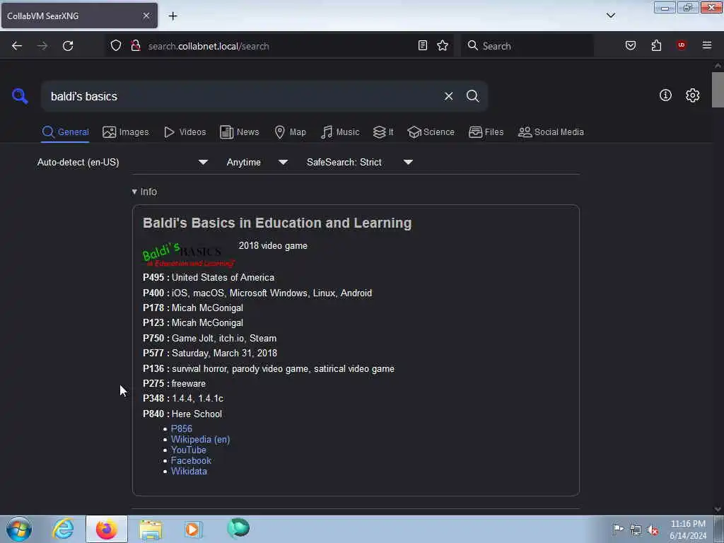Screen dimensions: 724x543
Task: Submit search with magnifier button
Action: (x=472, y=96)
